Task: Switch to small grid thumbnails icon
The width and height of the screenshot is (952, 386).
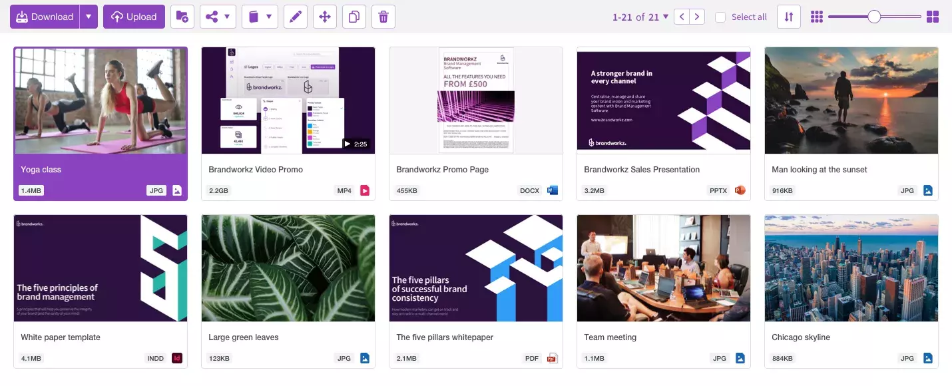Action: [817, 17]
